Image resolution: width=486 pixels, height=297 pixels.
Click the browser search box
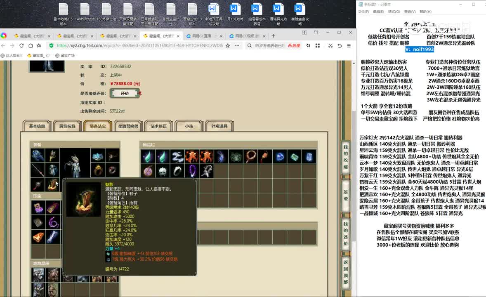pyautogui.click(x=269, y=45)
